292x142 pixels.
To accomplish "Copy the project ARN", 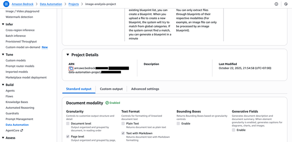I will point(71,68).
